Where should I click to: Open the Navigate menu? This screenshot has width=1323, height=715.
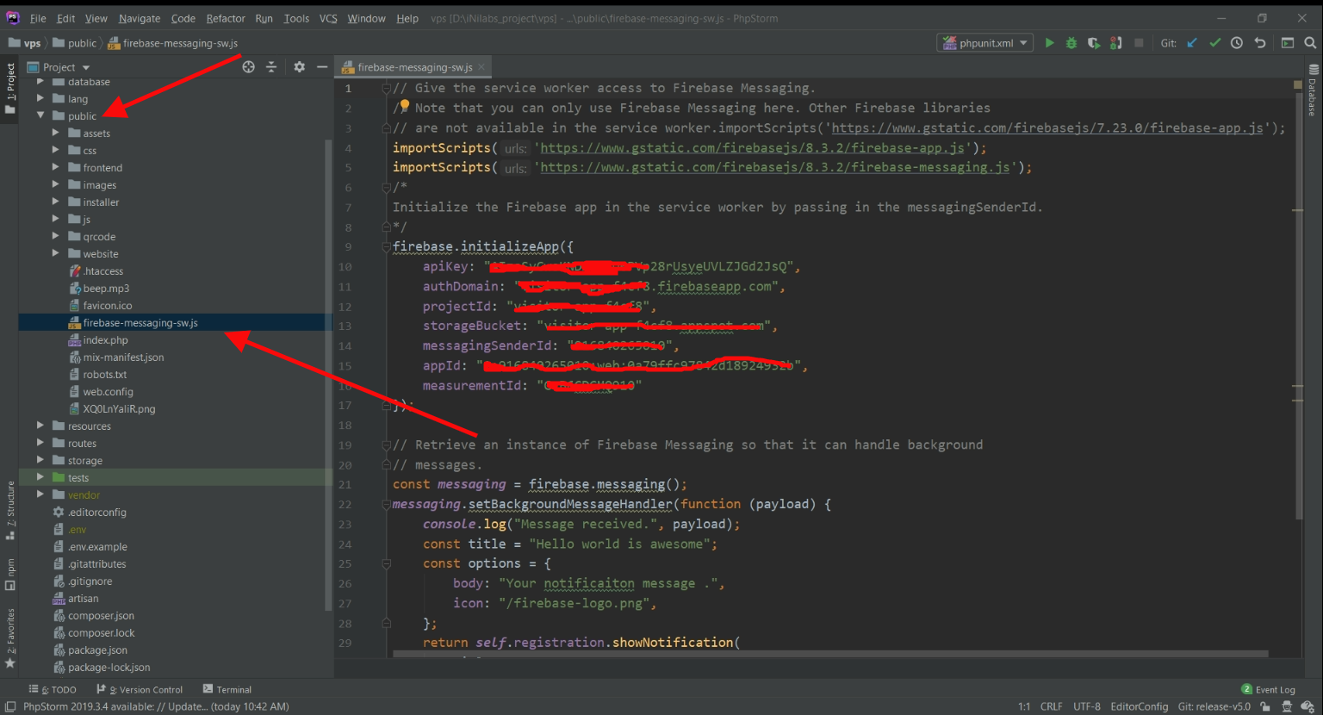(x=140, y=18)
